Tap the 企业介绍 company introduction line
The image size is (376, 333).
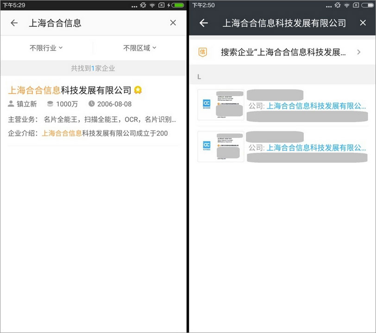click(x=88, y=133)
